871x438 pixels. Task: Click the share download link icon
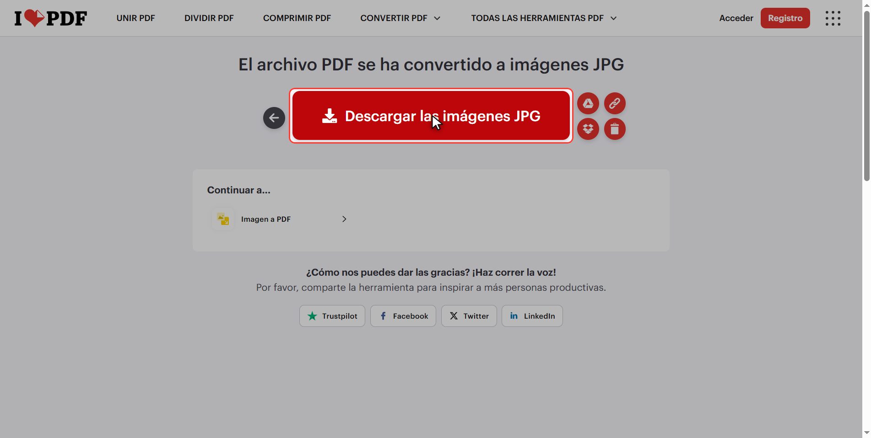[615, 103]
